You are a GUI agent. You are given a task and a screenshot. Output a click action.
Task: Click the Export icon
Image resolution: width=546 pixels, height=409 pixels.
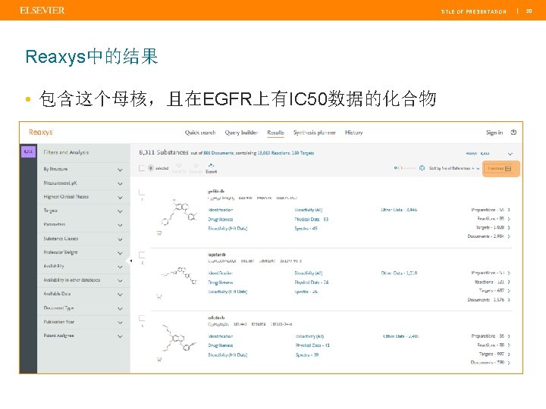pyautogui.click(x=211, y=168)
